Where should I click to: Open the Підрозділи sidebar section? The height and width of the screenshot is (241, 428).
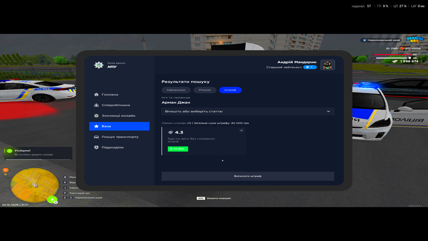pos(119,147)
